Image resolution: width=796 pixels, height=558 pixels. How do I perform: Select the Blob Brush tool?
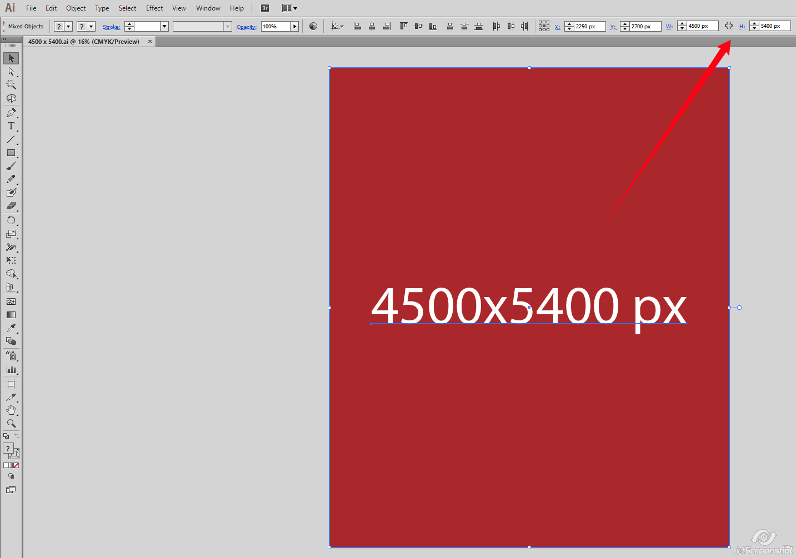point(11,193)
